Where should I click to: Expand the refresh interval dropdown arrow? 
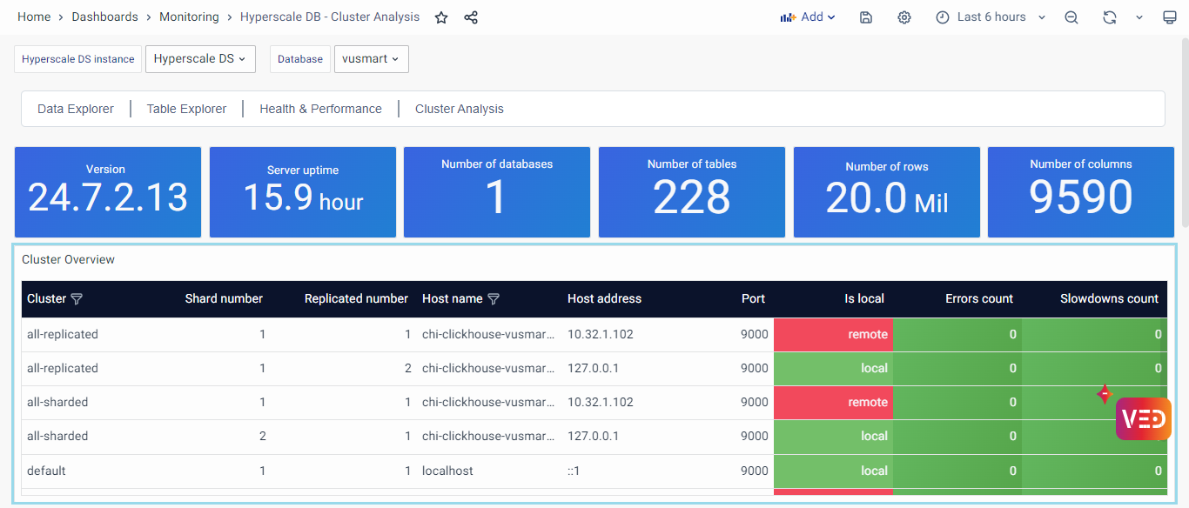1139,17
